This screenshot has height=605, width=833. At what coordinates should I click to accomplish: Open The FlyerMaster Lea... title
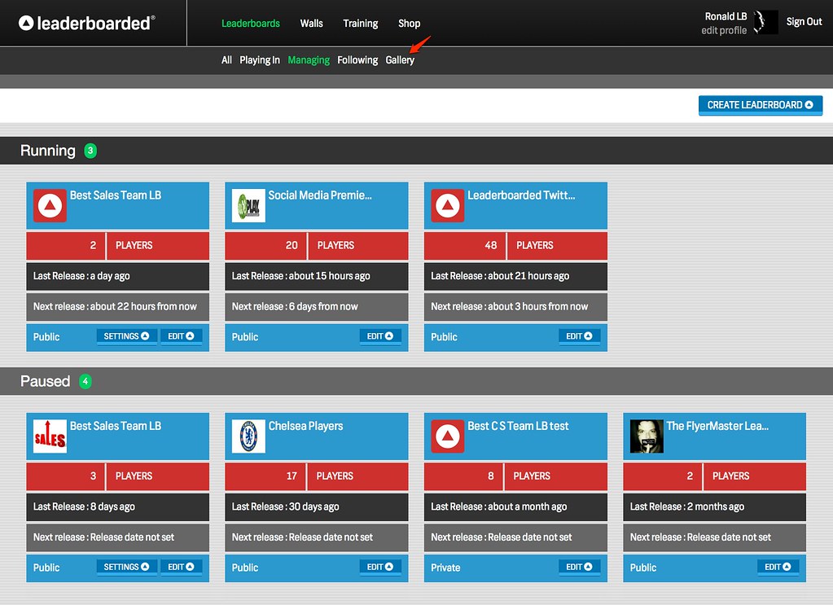click(x=717, y=426)
